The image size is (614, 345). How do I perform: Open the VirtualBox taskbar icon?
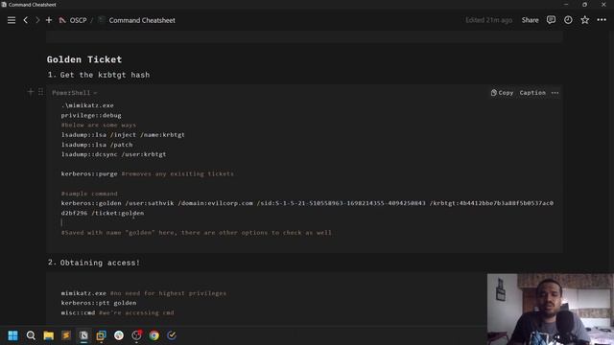click(x=101, y=335)
